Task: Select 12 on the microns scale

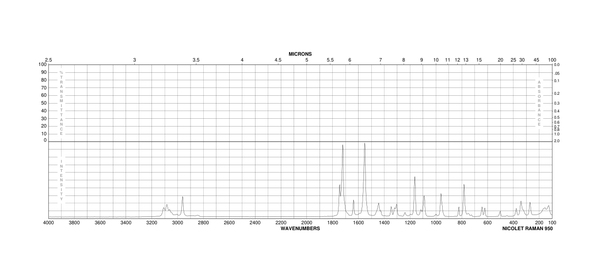Action: [458, 60]
